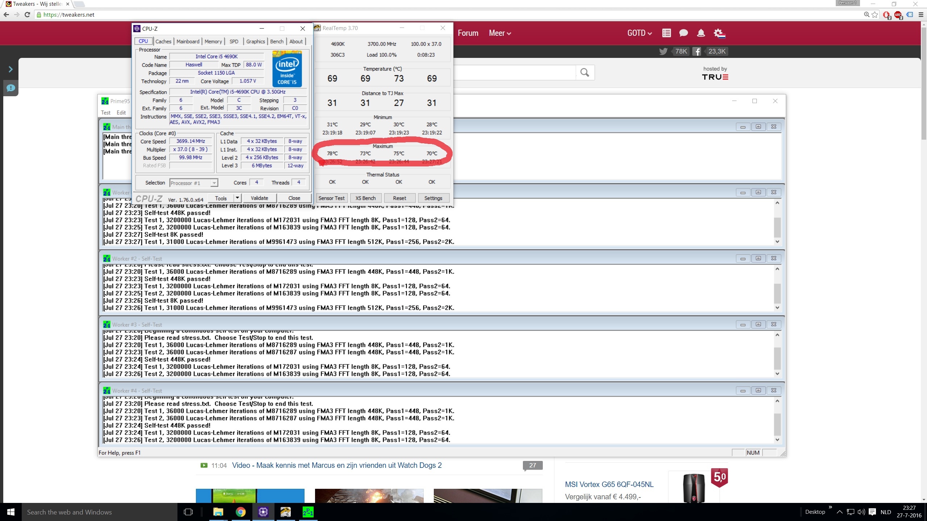This screenshot has width=927, height=521.
Task: Open the Watch Dogs 2 video article link
Action: click(337, 465)
